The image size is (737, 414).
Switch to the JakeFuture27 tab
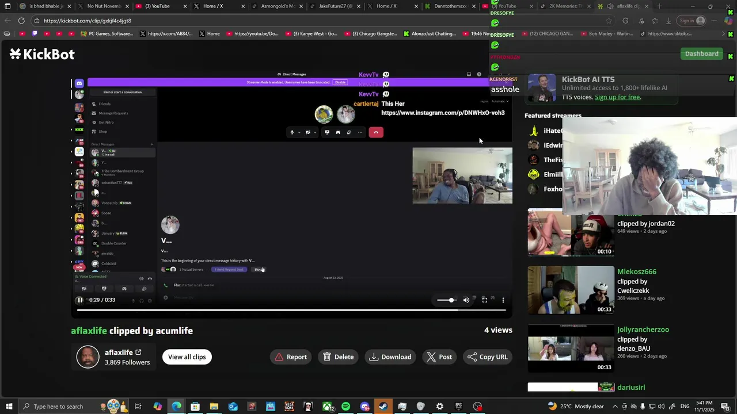pos(335,6)
